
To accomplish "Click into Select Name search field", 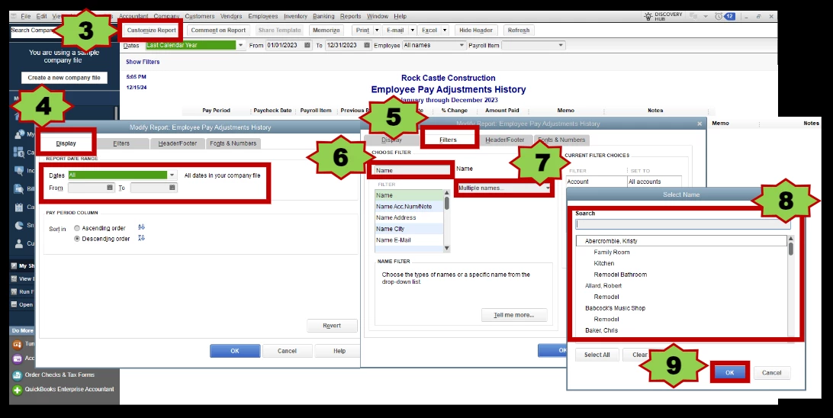I will click(683, 224).
